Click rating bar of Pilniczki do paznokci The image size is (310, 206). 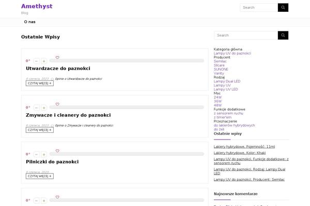[x=127, y=154]
